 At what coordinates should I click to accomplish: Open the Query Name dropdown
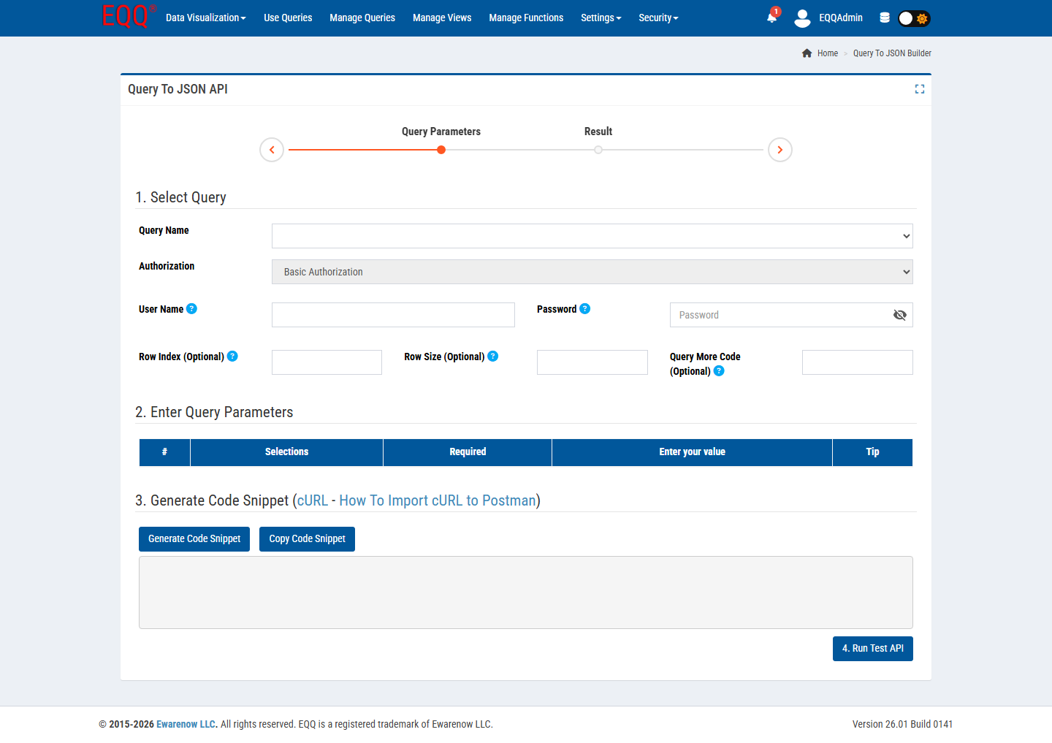click(592, 235)
